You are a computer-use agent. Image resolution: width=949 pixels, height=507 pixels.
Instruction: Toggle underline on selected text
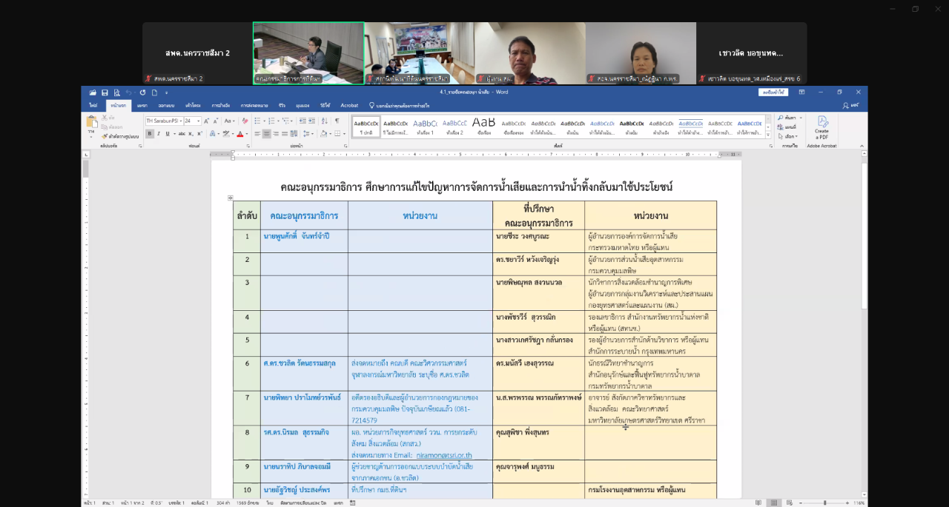(168, 133)
